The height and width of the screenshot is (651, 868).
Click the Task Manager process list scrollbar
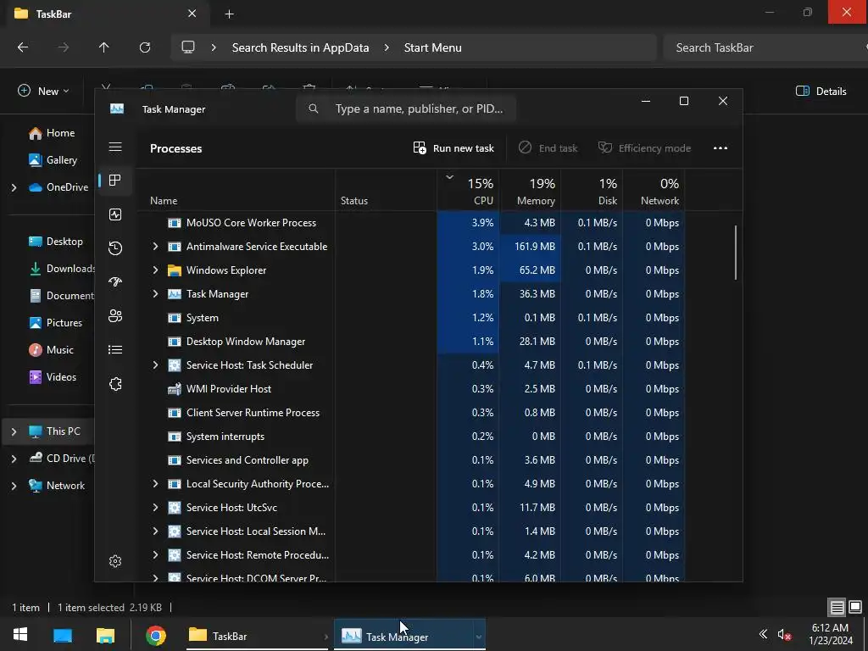click(736, 253)
